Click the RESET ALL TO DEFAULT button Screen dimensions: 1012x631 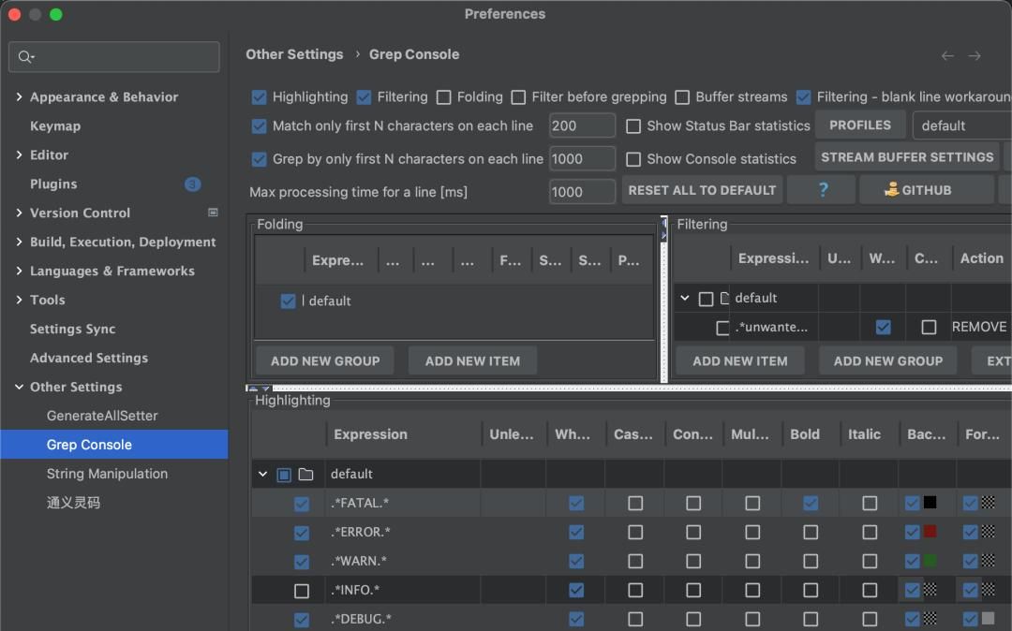702,190
